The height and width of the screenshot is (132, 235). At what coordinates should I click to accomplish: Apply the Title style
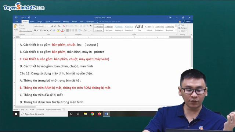pos(139,28)
